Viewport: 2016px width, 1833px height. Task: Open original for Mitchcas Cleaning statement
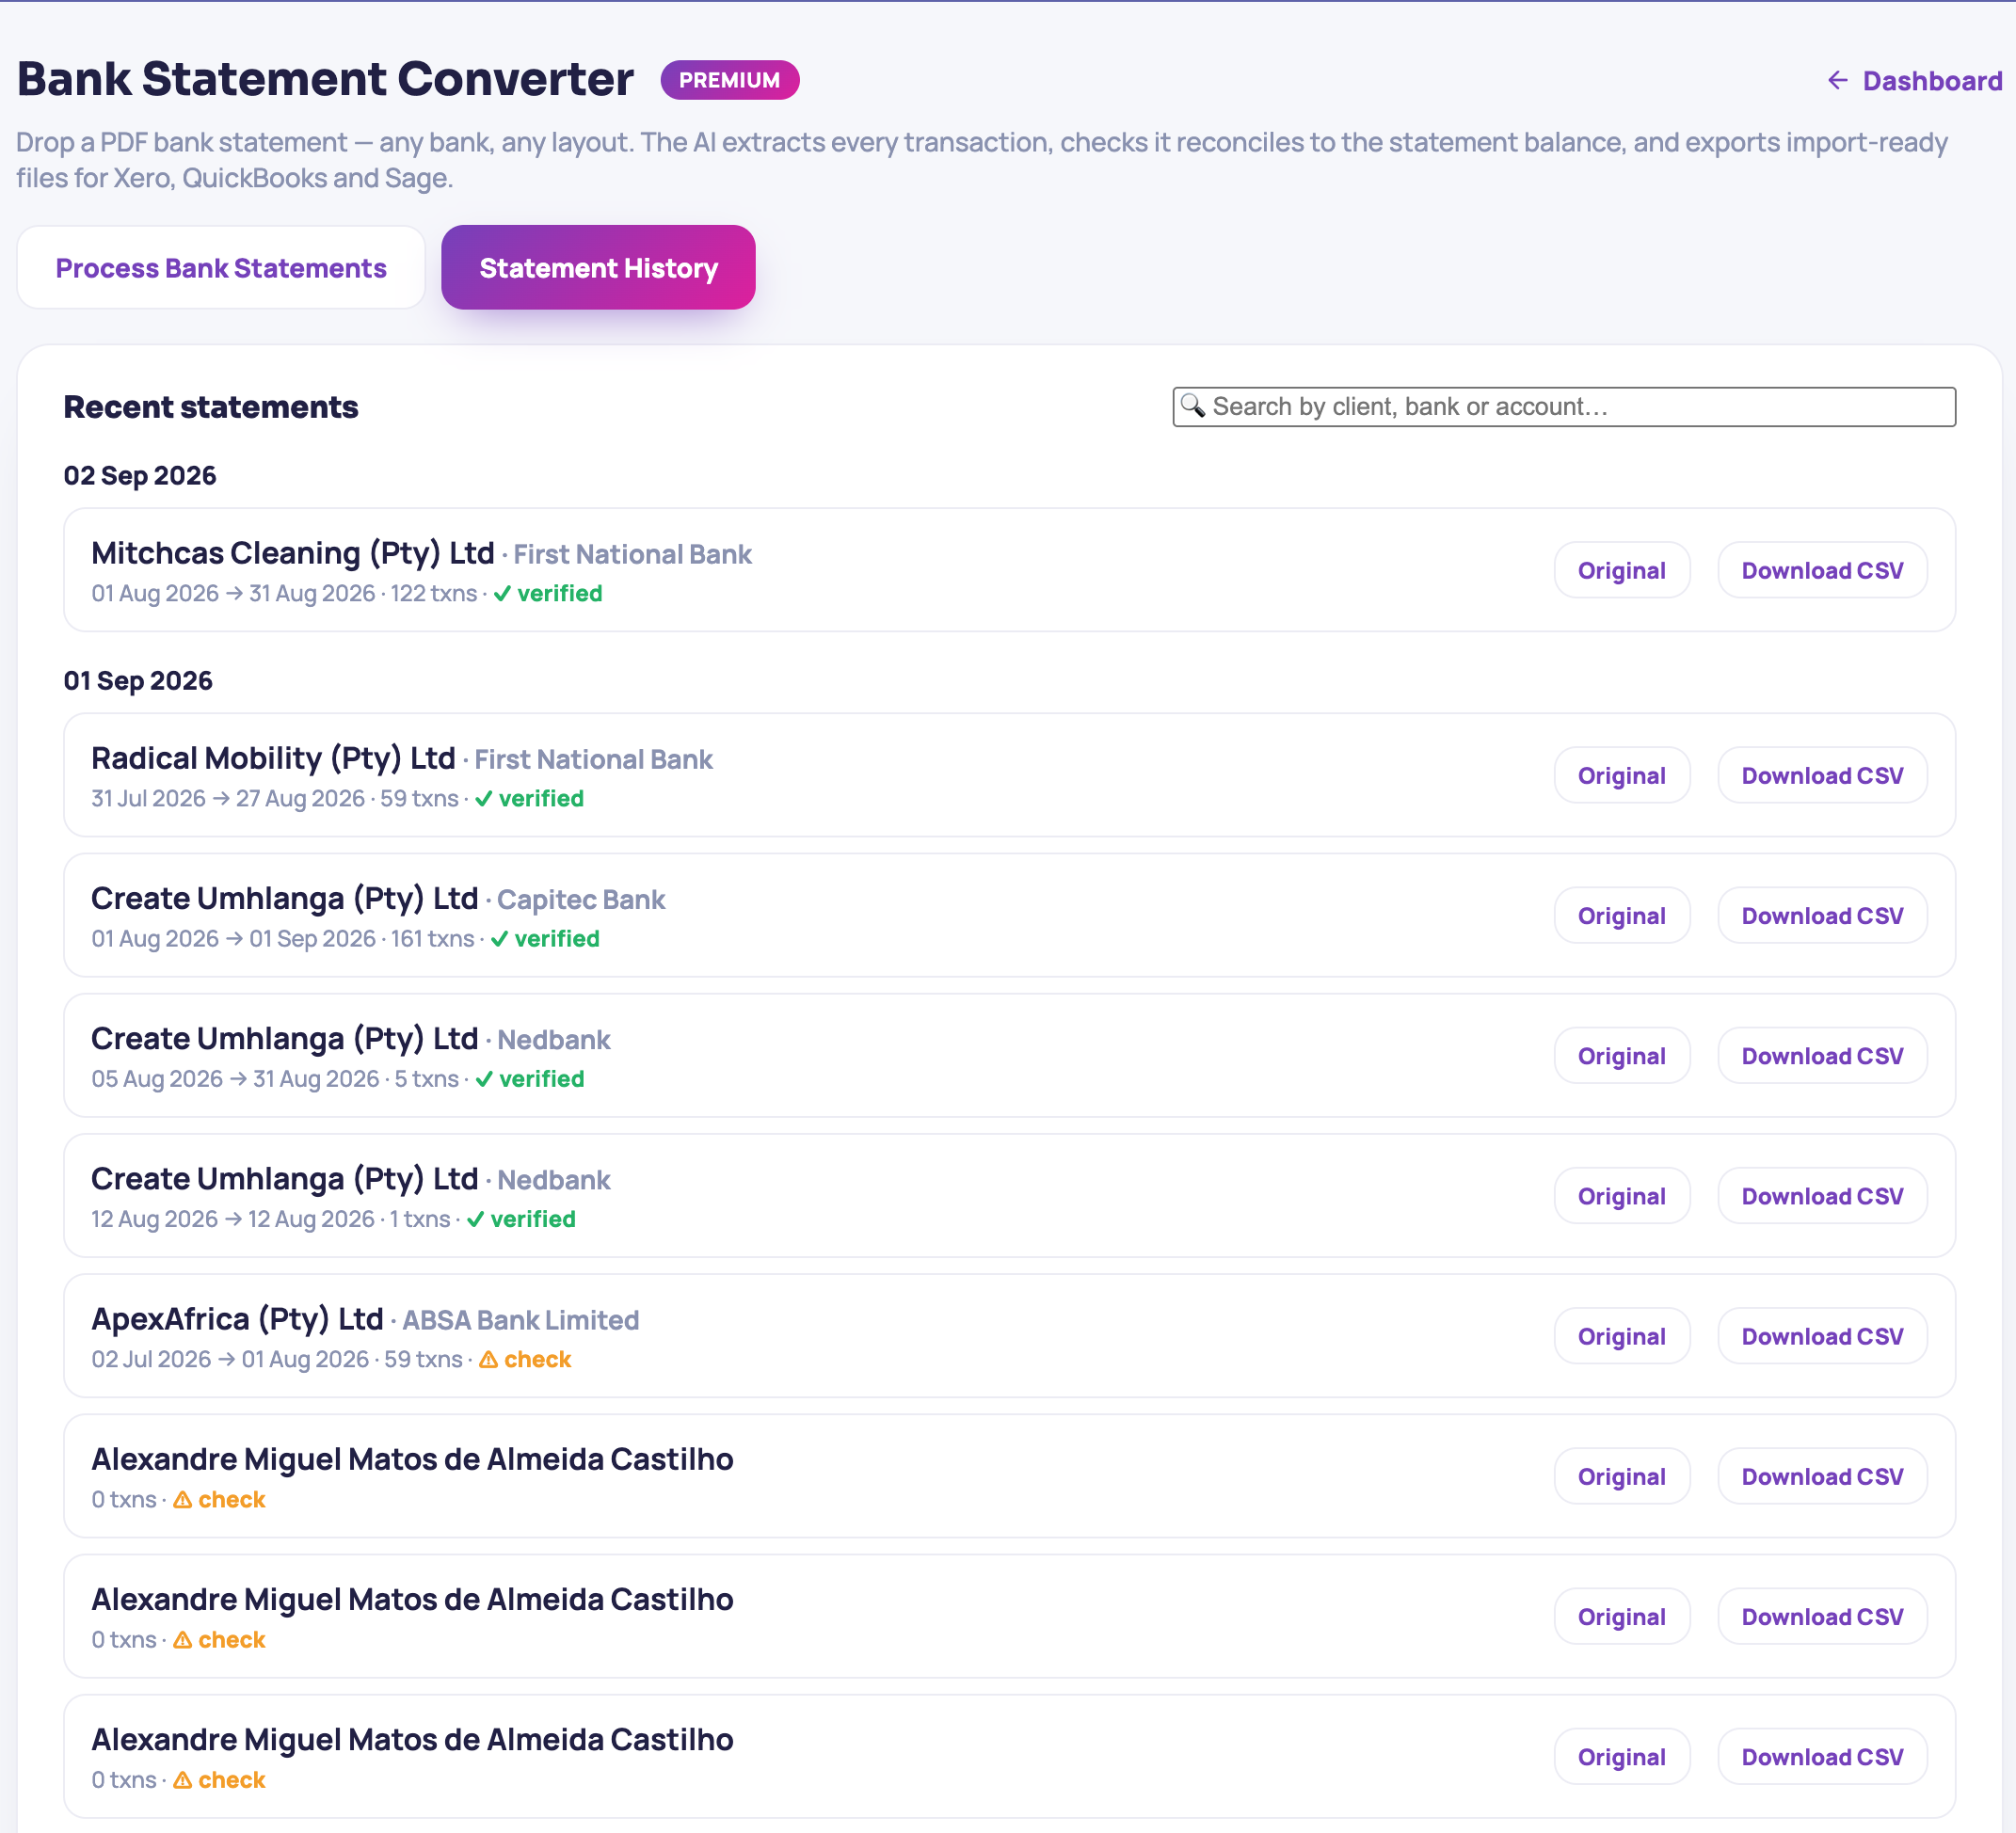pyautogui.click(x=1622, y=571)
